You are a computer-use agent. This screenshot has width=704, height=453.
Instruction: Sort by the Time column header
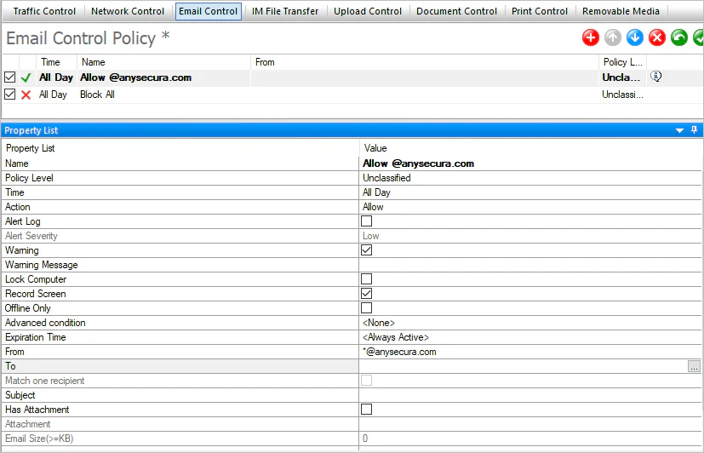pos(56,62)
